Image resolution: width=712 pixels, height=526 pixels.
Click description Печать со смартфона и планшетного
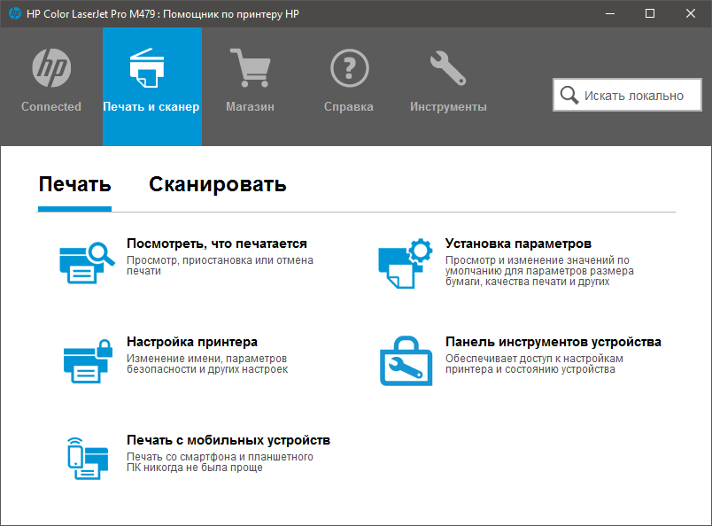click(220, 462)
